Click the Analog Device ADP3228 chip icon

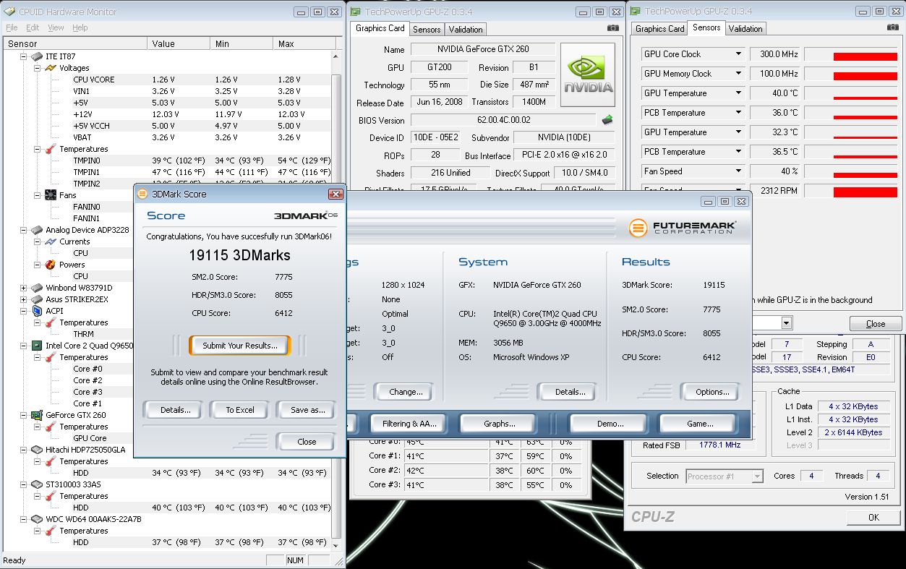click(36, 230)
